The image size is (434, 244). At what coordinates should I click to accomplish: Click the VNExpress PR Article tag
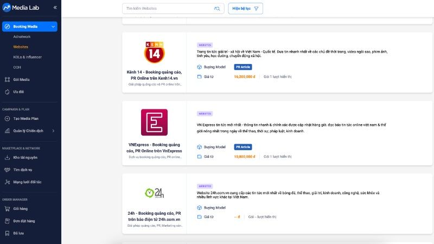(x=243, y=147)
